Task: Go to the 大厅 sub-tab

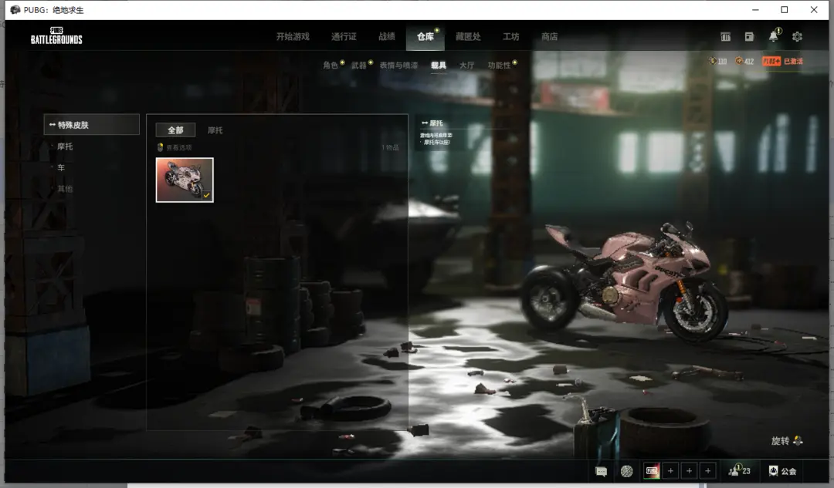Action: point(466,65)
